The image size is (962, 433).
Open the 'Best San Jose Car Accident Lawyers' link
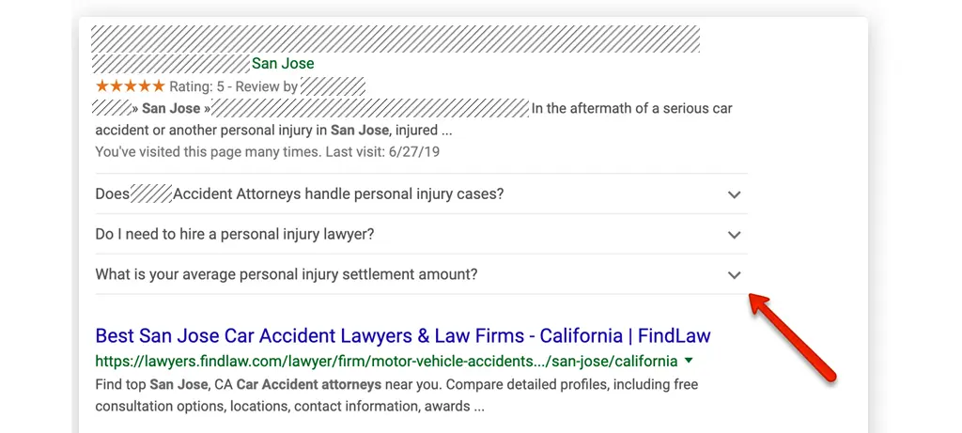(402, 335)
